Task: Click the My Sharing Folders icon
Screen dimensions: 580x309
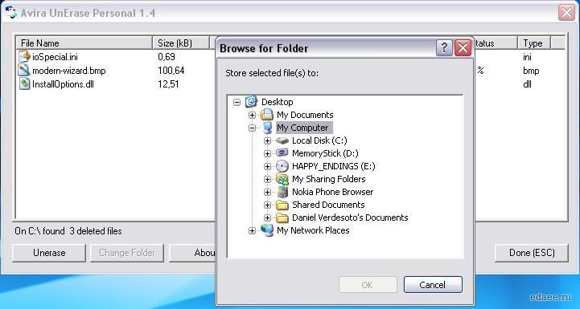Action: coord(282,179)
